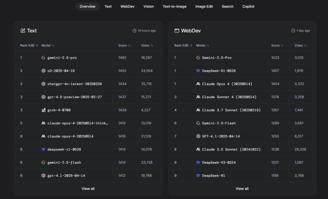Click the Anthropic logo beside Claude Opus 4 (20250514)
Viewport: 328px width, 199px height.
pos(198,84)
